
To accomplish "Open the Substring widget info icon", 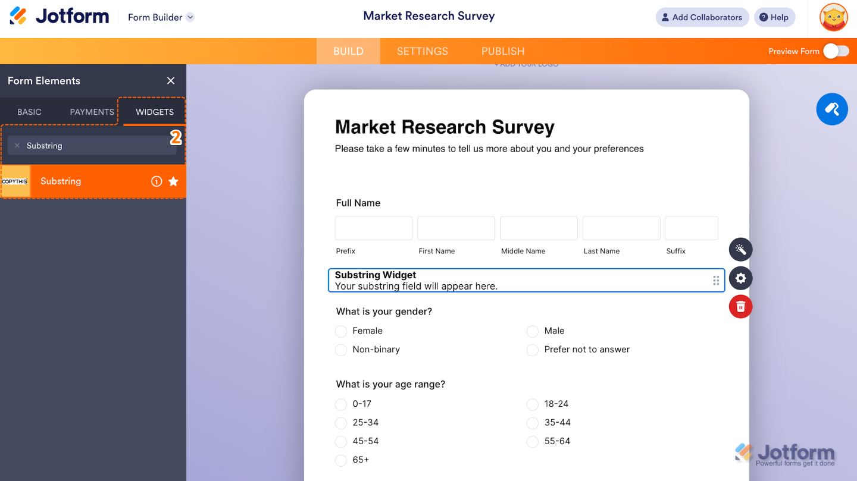I will click(157, 181).
